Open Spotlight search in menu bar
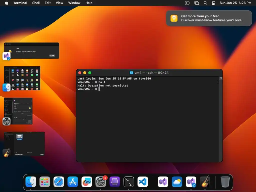This screenshot has width=256, height=192. point(205,3)
